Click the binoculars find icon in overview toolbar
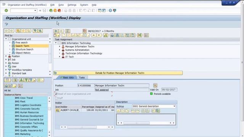Viewport: 244px width, 137px height. (117, 35)
